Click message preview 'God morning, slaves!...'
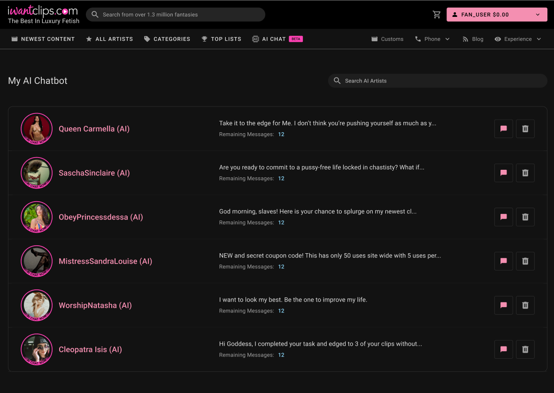 318,212
